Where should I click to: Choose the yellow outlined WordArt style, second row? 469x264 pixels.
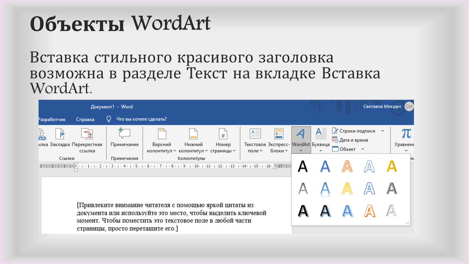[x=347, y=189]
